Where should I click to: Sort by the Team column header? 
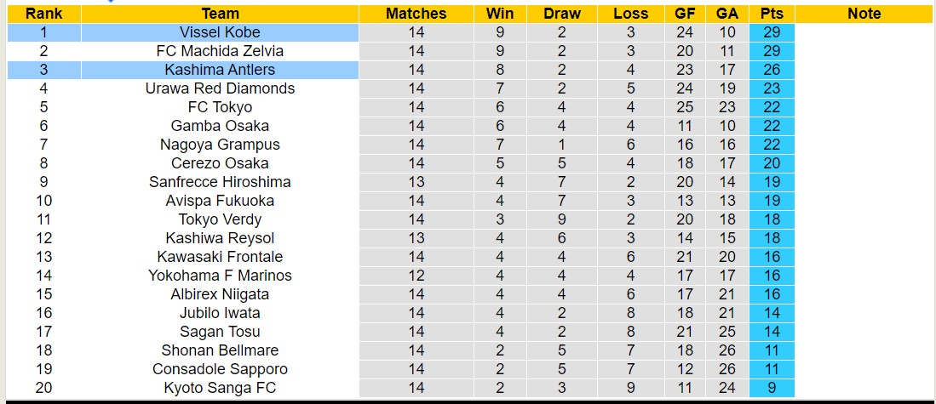220,14
